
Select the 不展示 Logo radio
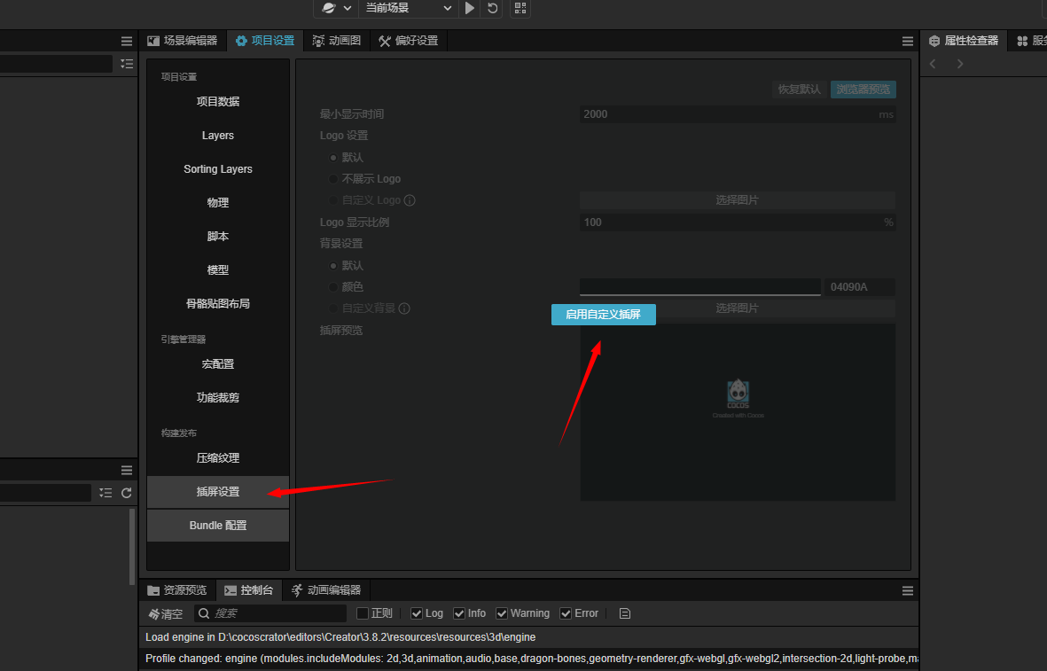pos(333,179)
